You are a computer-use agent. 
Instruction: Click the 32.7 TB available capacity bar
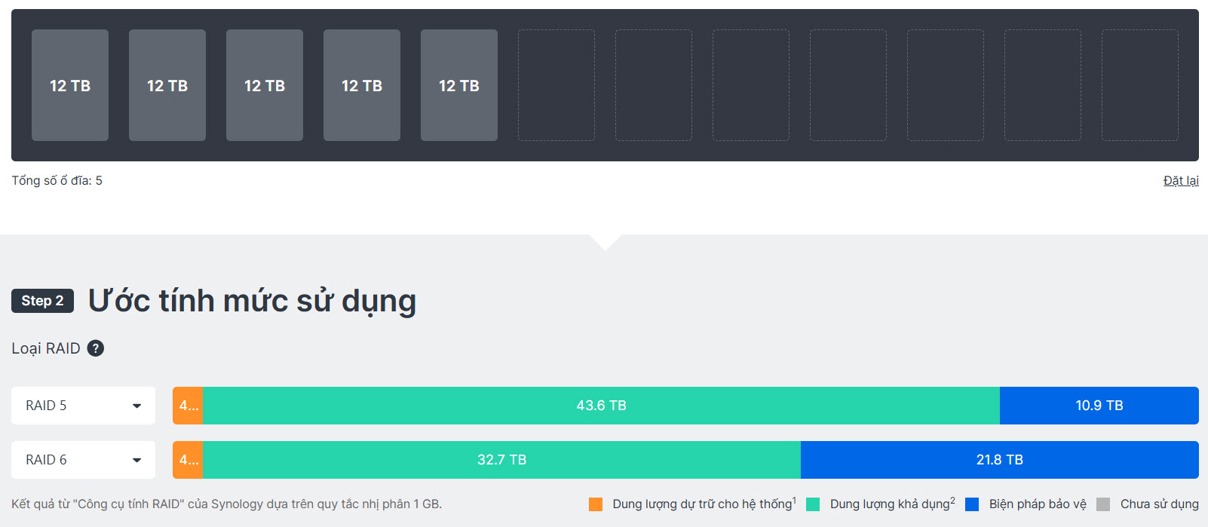coord(501,460)
